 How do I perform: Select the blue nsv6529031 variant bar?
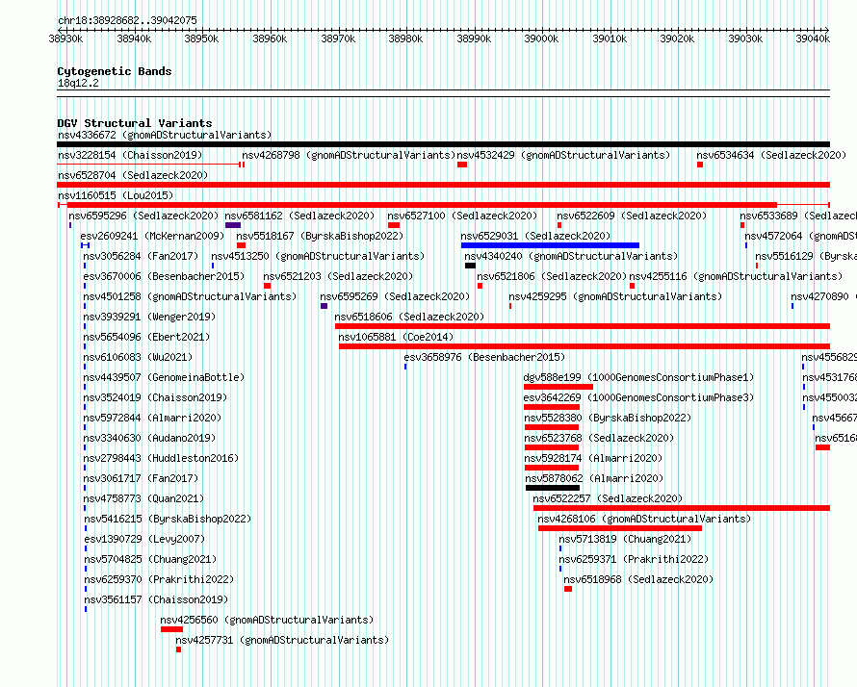550,245
